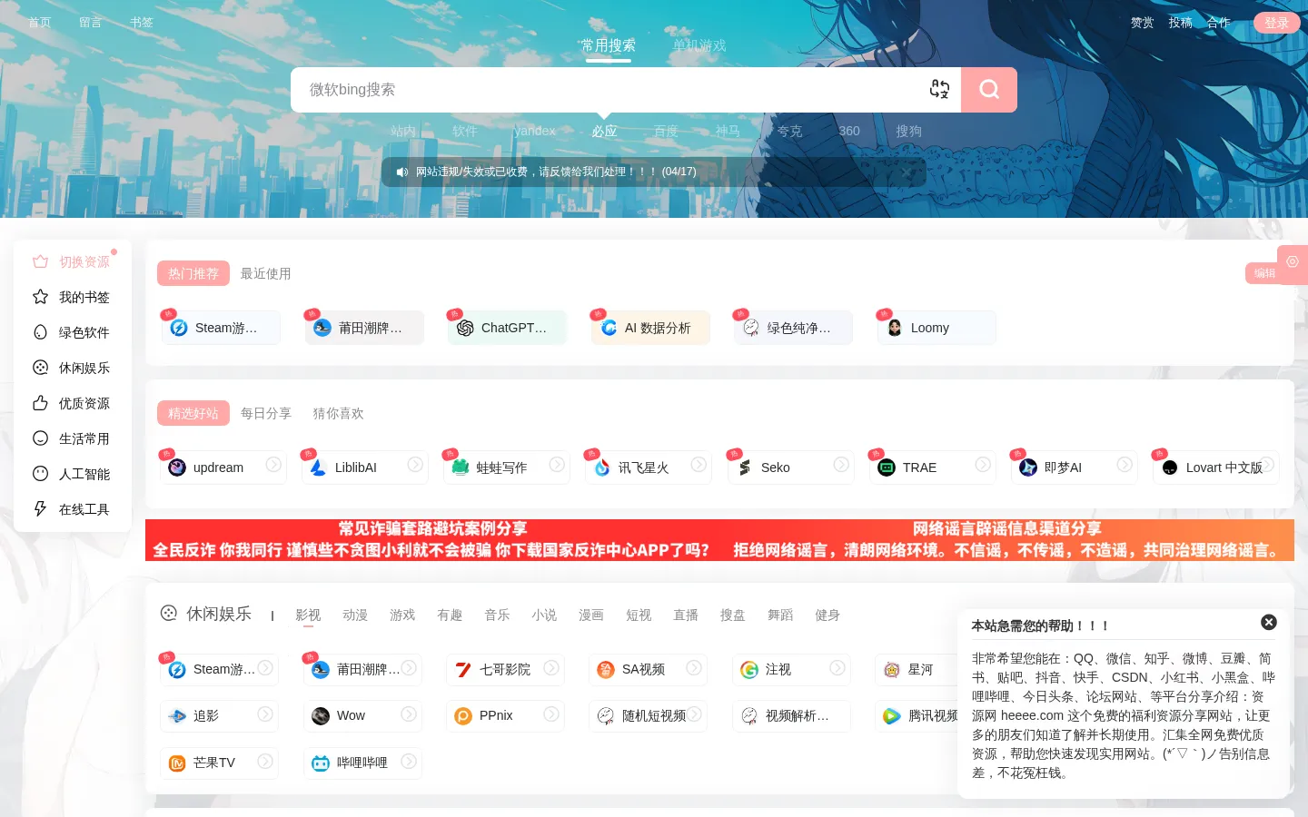Click arrow next to 讯飞星火 card
This screenshot has width=1308, height=817.
point(699,464)
